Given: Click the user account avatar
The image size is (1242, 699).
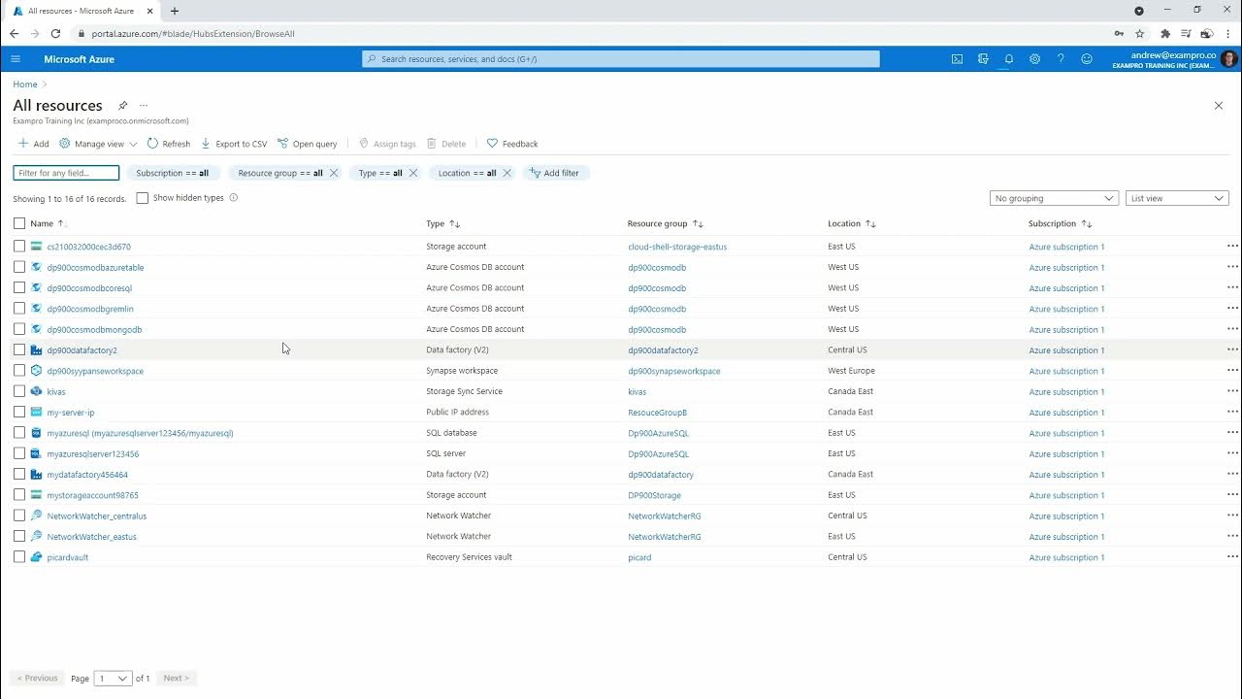Looking at the screenshot, I should click(x=1228, y=59).
